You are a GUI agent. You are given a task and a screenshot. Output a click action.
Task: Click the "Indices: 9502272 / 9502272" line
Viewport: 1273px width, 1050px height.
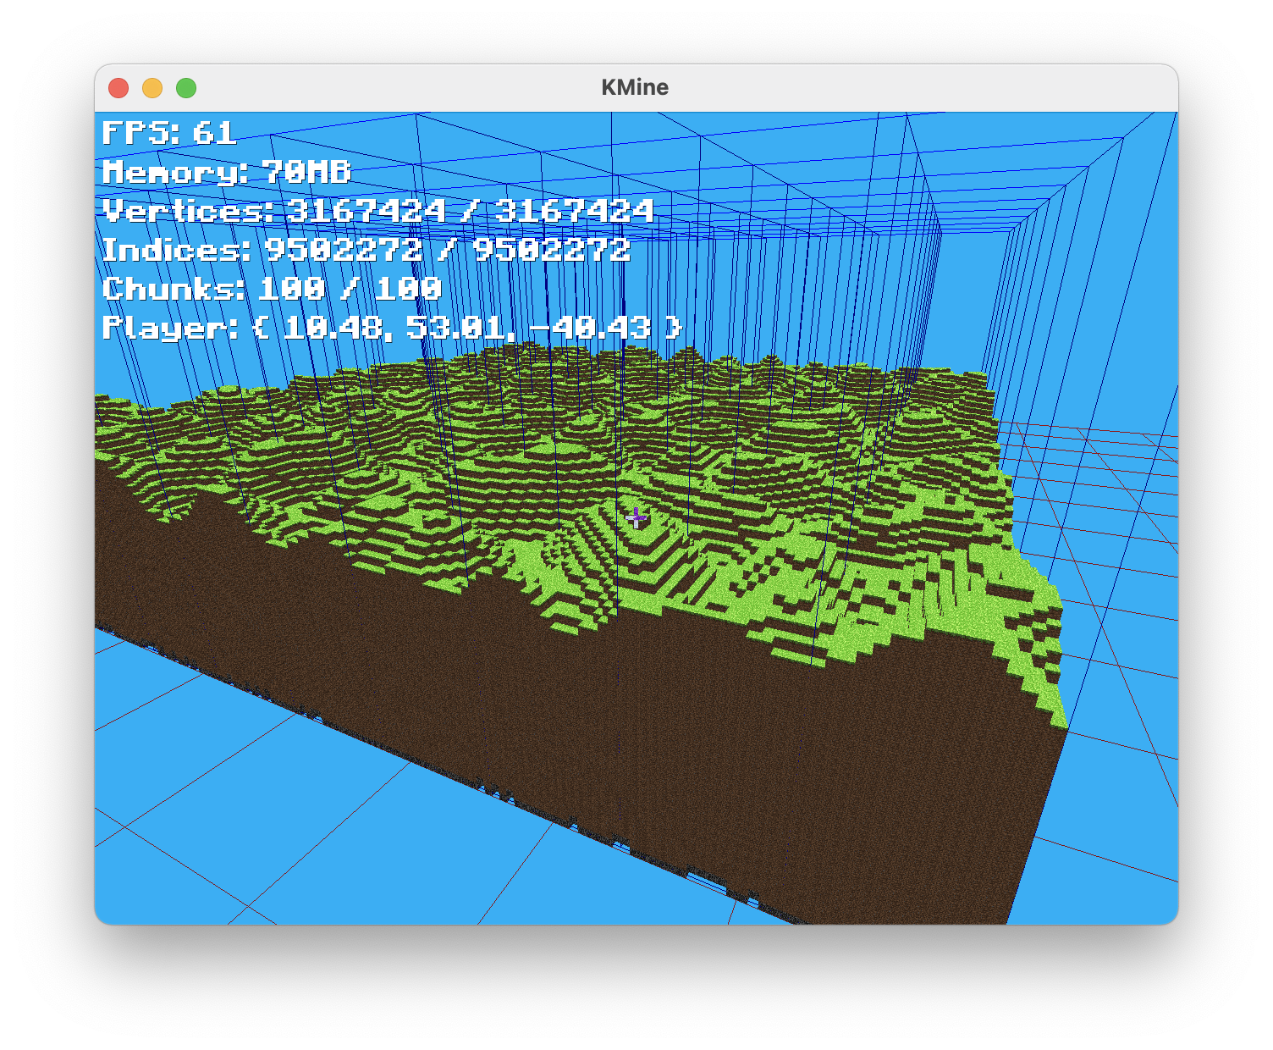point(366,250)
